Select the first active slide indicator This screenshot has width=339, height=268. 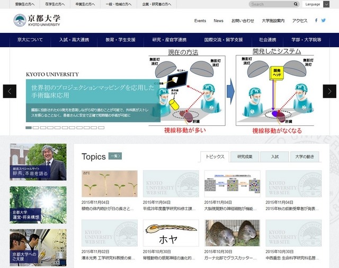pyautogui.click(x=29, y=128)
